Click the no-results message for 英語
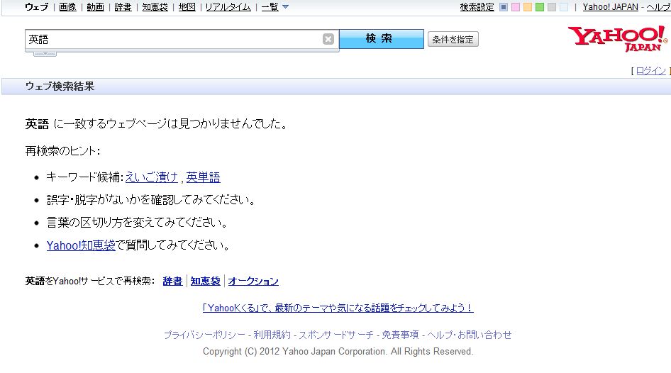The image size is (671, 373). click(157, 124)
